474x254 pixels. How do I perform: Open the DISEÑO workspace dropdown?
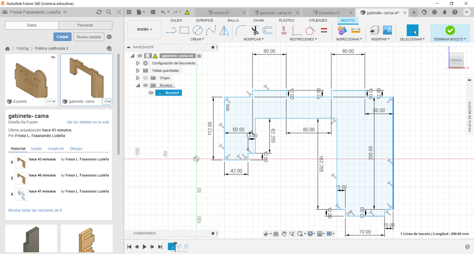point(144,29)
